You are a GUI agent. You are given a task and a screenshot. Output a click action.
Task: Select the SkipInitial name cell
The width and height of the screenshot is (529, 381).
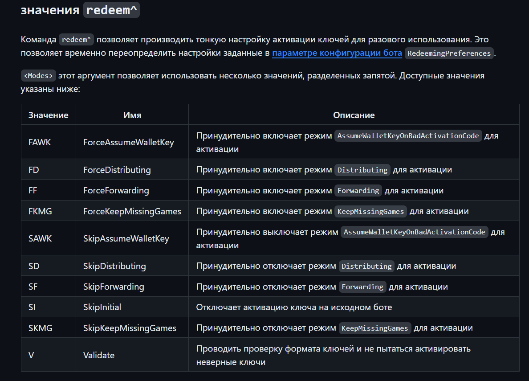pos(132,307)
